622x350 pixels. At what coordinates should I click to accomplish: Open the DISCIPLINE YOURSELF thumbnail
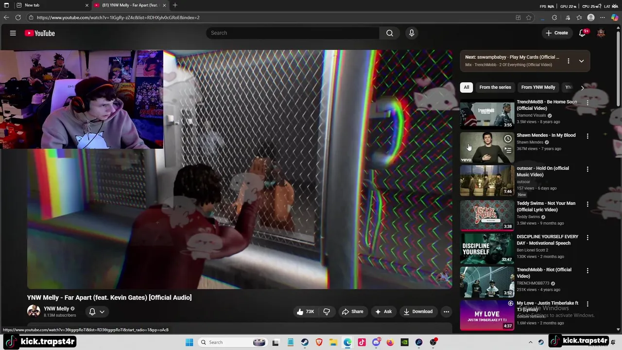pos(487,248)
